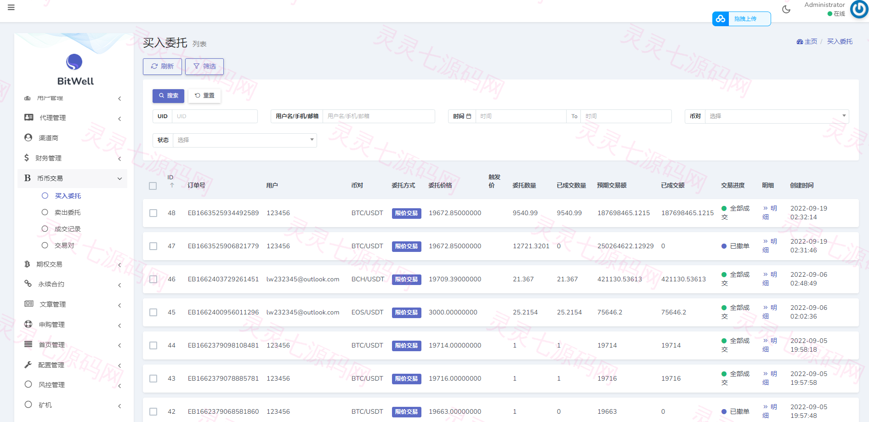Image resolution: width=869 pixels, height=422 pixels.
Task: Open 卖出委托 in the sidebar
Action: coord(68,212)
